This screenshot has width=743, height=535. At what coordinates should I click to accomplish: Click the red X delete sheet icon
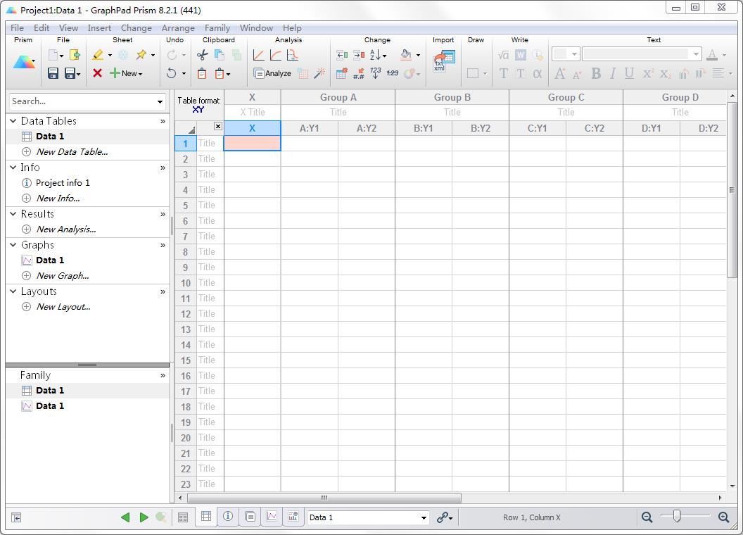[98, 73]
